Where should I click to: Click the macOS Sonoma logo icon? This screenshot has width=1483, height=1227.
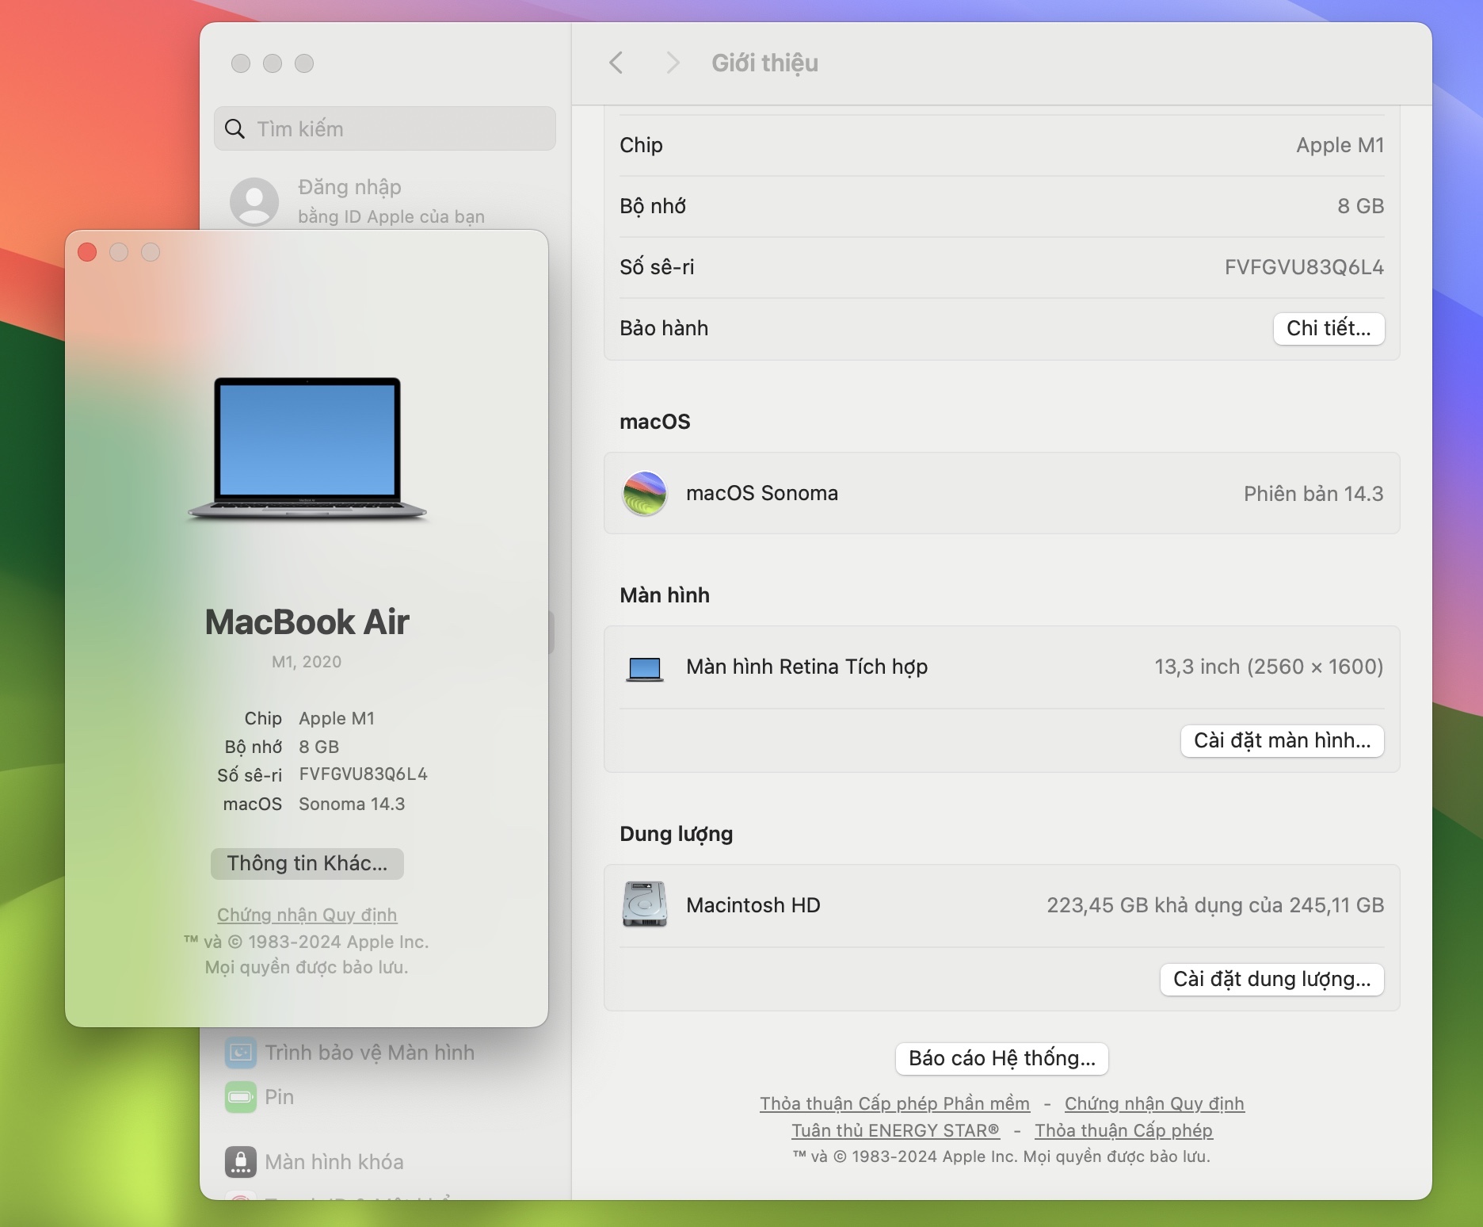(x=644, y=493)
